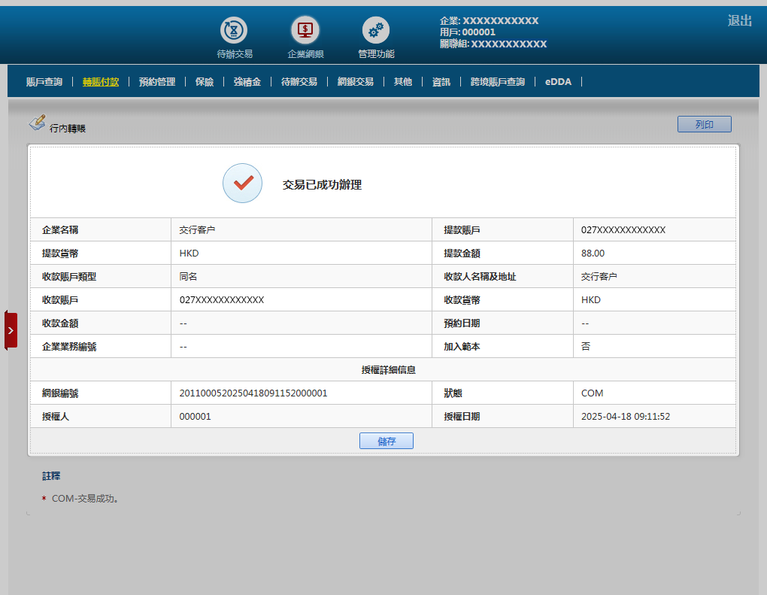Screen dimensions: 767x595
Task: Click the 授權詳細信息 section header
Action: pyautogui.click(x=389, y=370)
